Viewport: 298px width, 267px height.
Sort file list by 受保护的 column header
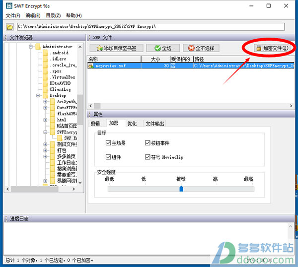coord(181,59)
